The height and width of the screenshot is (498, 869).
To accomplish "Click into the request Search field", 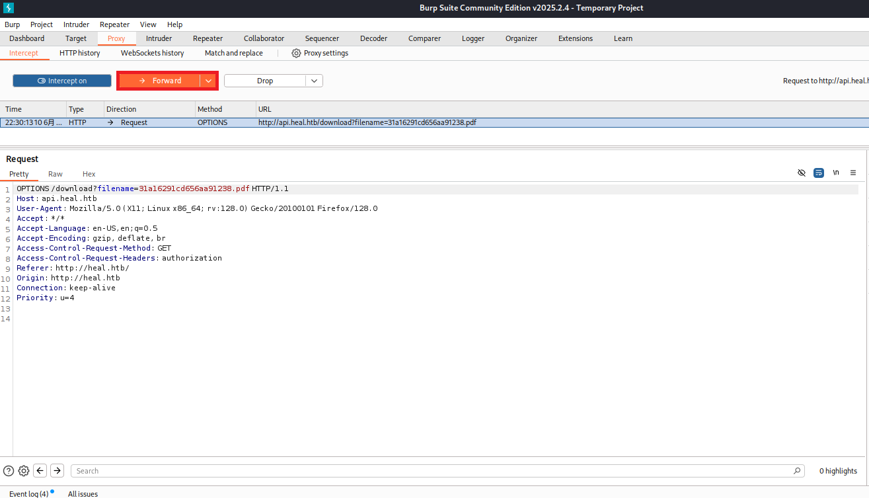I will click(x=430, y=471).
